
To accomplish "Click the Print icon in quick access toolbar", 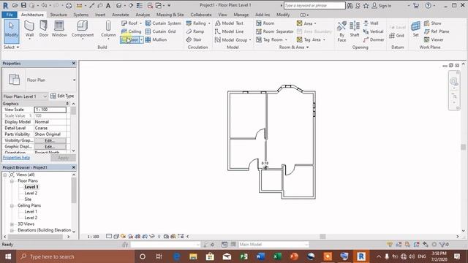I will 69,5.
